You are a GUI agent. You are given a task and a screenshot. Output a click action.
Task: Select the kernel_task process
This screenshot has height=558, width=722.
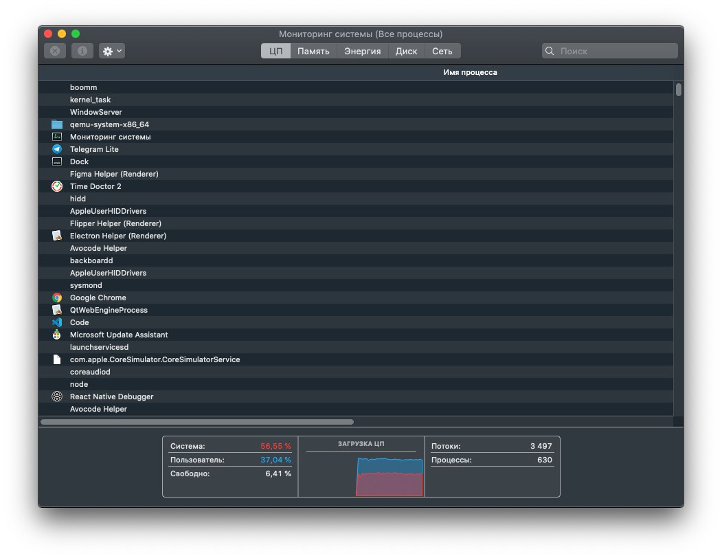coord(356,100)
